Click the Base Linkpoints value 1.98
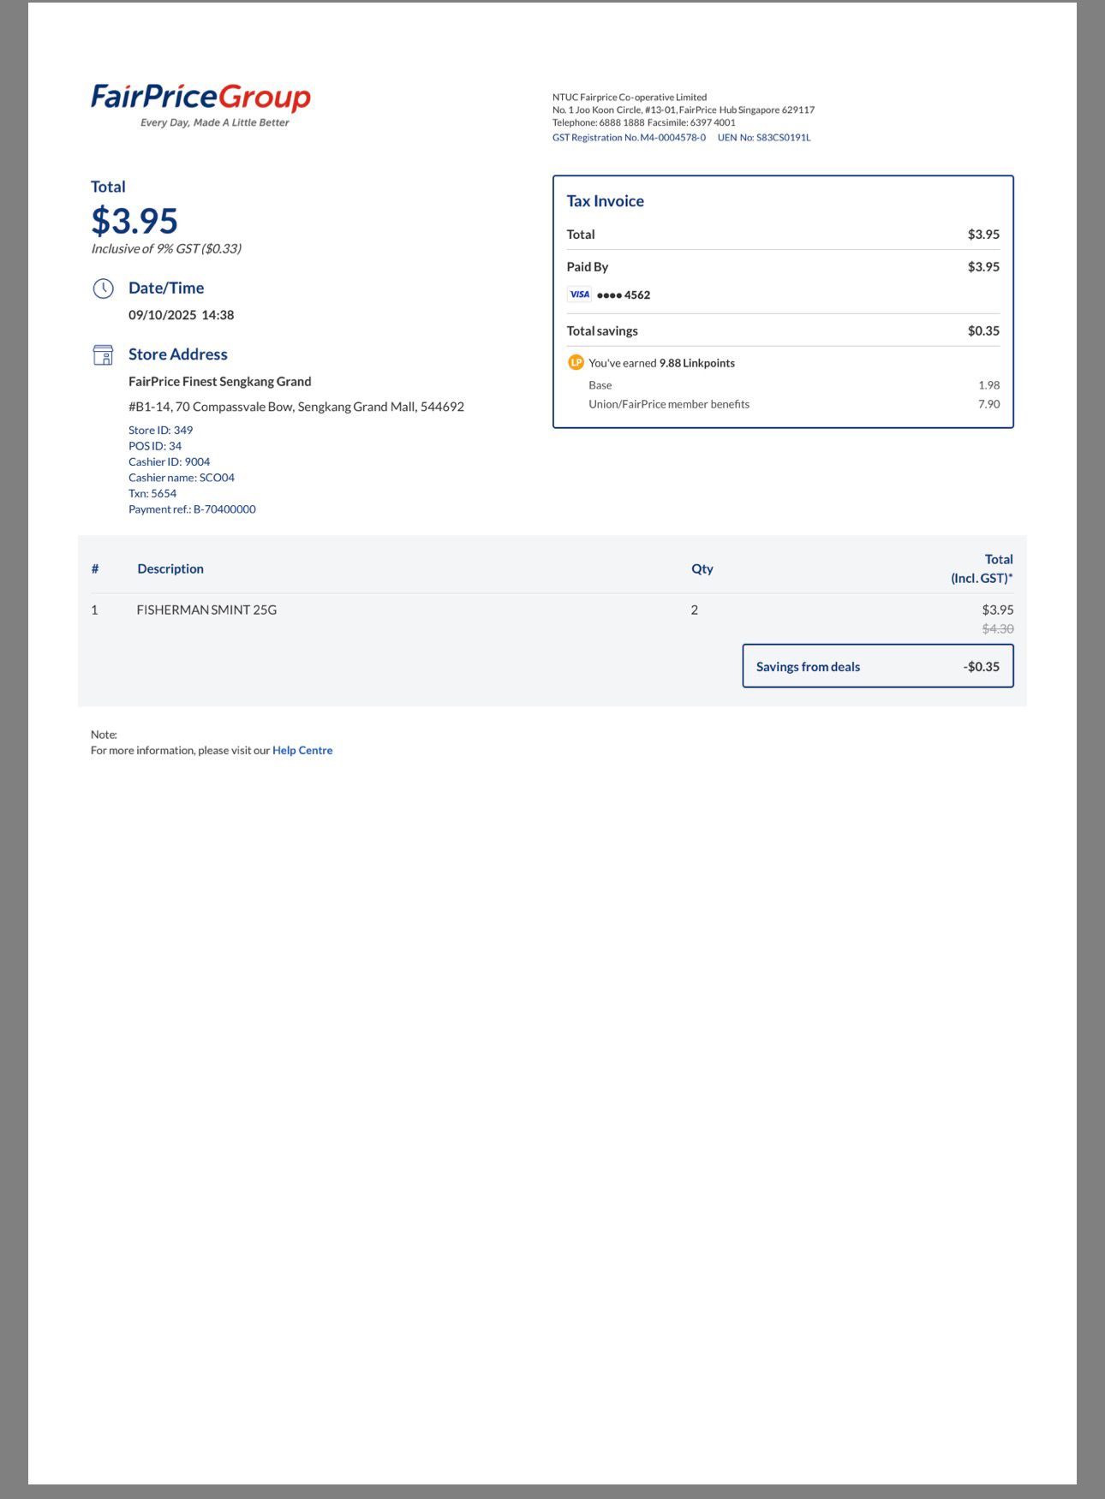Viewport: 1105px width, 1499px height. (x=989, y=385)
